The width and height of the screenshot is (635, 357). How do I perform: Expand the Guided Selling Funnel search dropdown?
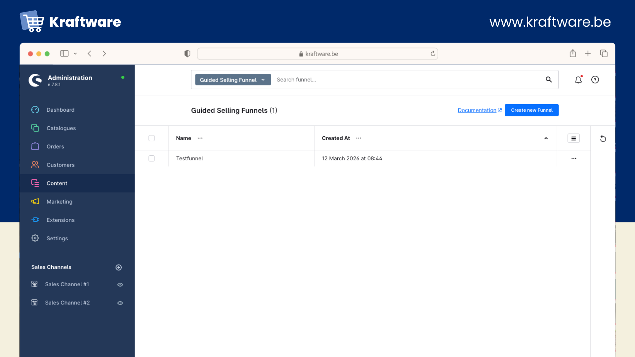coord(233,80)
